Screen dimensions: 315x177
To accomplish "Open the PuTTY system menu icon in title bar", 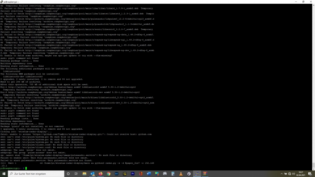I will pyautogui.click(x=1, y=1).
